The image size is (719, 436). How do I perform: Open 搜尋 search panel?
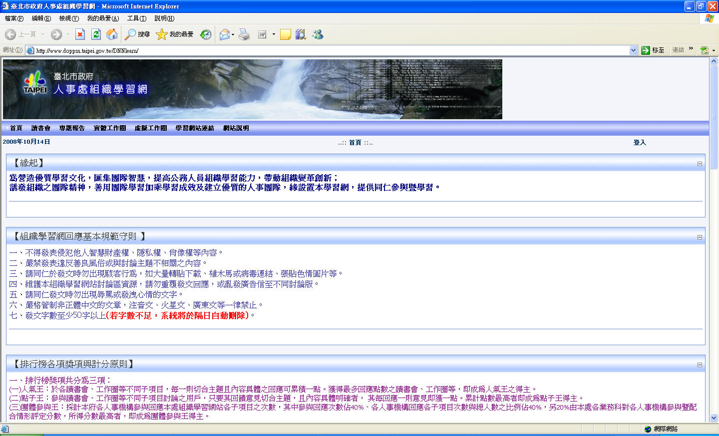click(x=137, y=34)
